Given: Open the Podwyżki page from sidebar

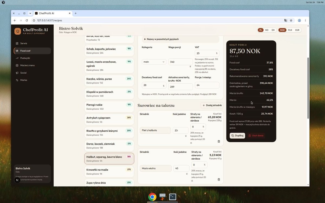Looking at the screenshot, I should (32, 58).
